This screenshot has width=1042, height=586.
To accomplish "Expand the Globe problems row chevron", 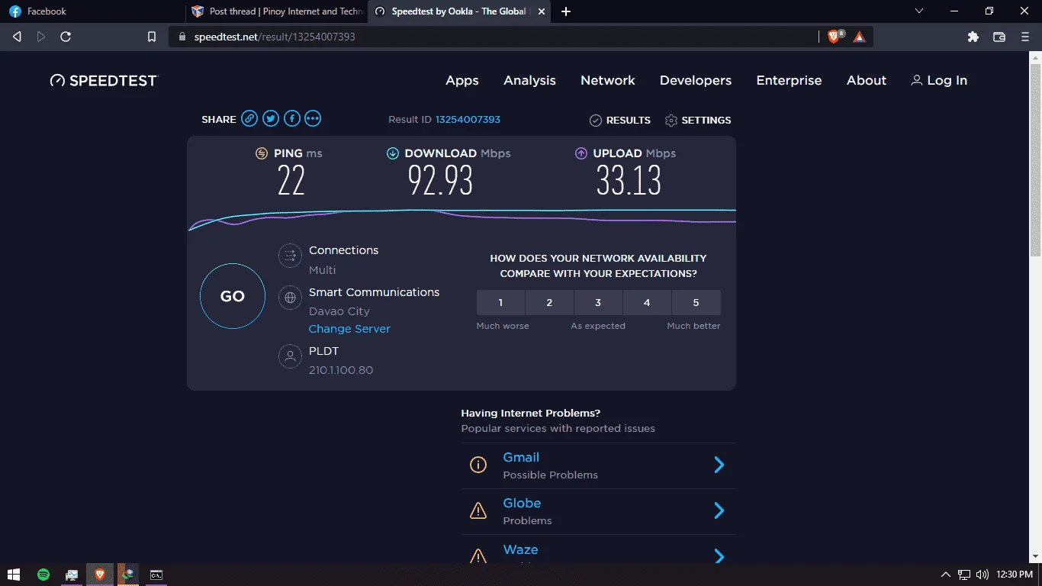I will [x=719, y=510].
